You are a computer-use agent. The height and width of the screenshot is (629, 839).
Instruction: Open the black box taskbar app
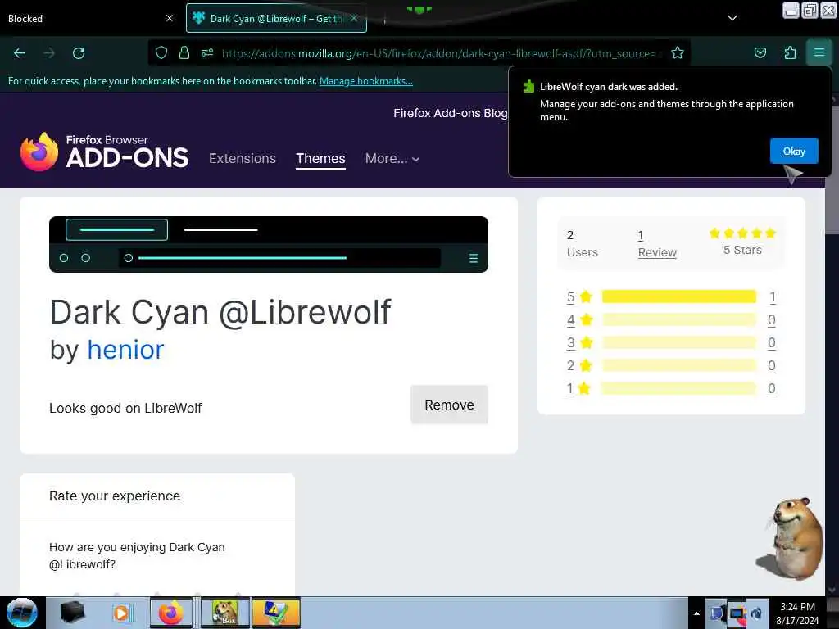click(x=72, y=613)
